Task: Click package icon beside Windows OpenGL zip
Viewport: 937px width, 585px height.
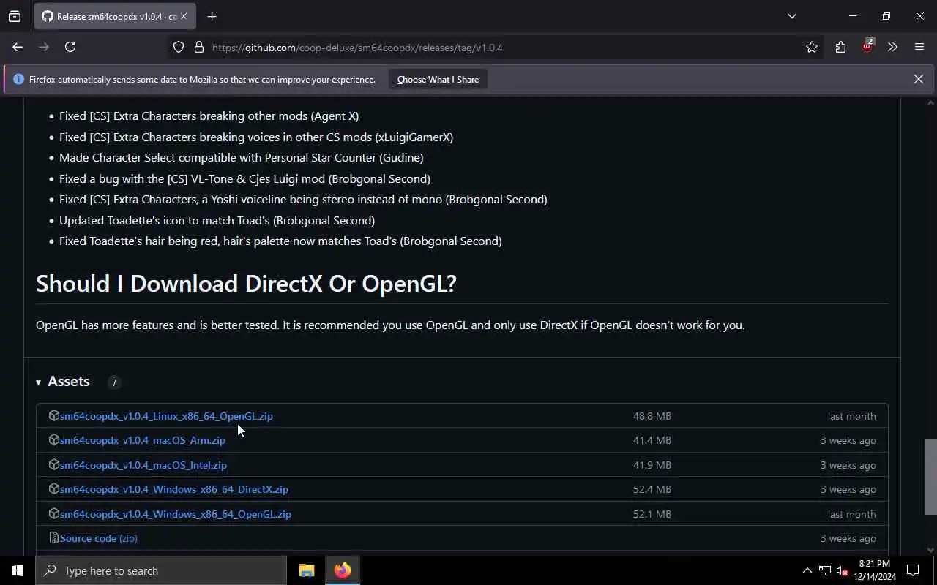Action: (53, 513)
